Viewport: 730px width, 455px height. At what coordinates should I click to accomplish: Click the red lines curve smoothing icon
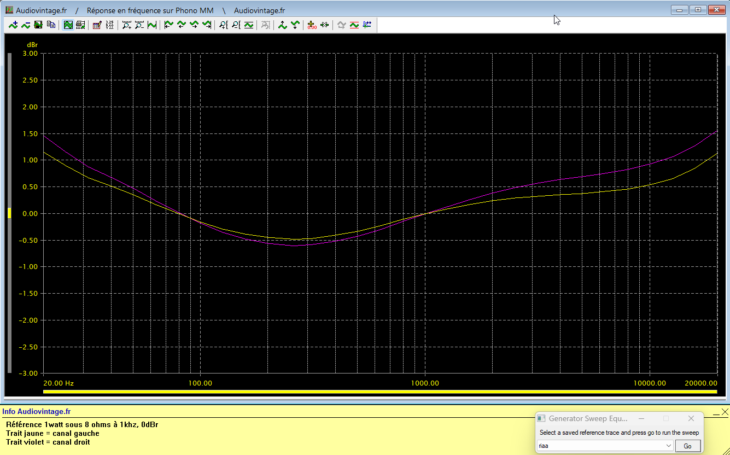point(354,25)
